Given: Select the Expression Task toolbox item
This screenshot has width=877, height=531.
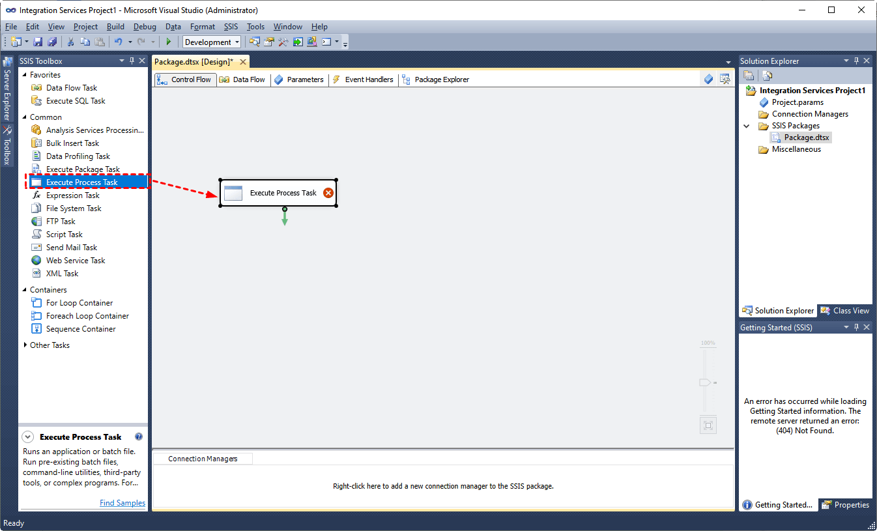Looking at the screenshot, I should tap(73, 195).
